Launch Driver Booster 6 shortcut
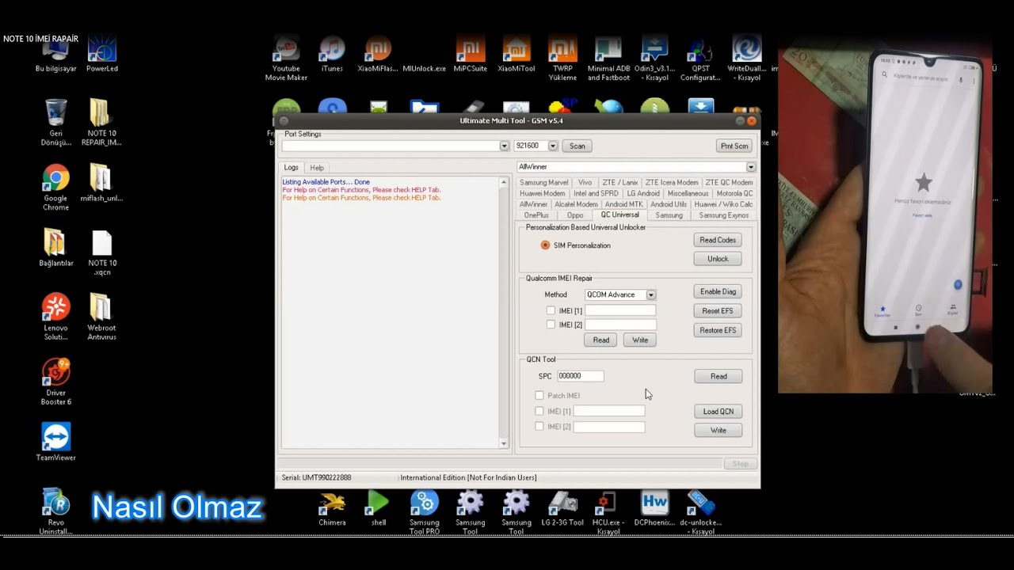Viewport: 1014px width, 570px height. [x=55, y=382]
